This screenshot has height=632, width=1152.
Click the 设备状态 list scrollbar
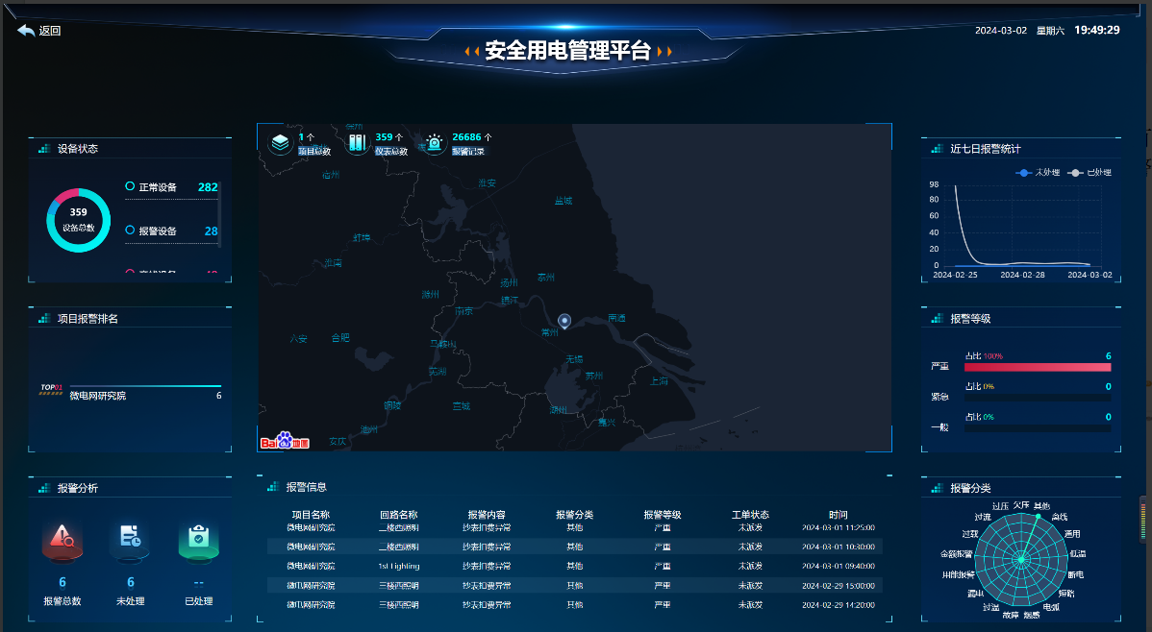(219, 216)
